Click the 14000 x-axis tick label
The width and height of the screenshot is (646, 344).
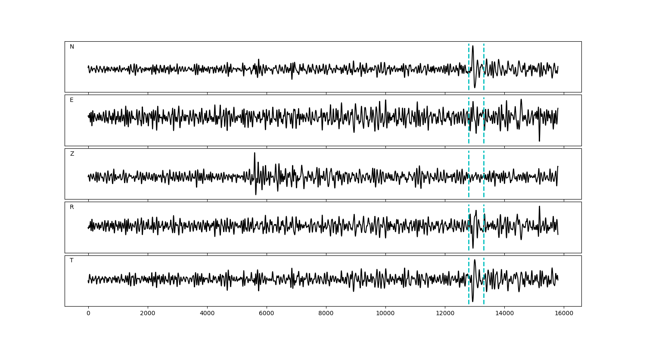coord(504,313)
